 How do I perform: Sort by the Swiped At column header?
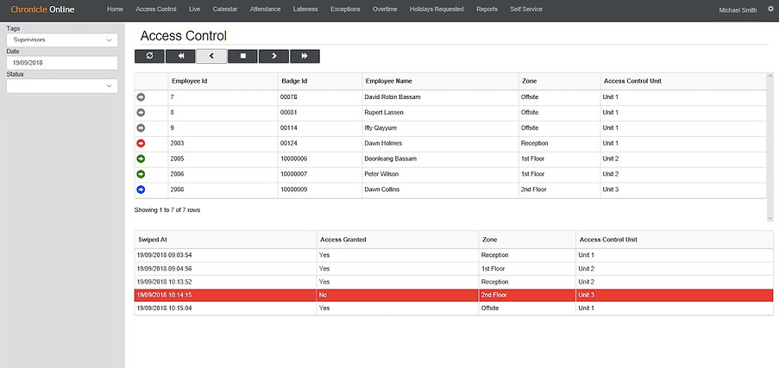225,240
